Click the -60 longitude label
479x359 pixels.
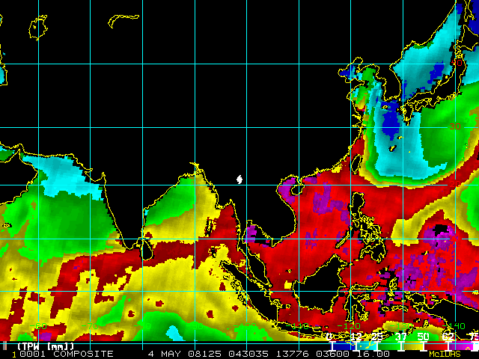coord(39,326)
